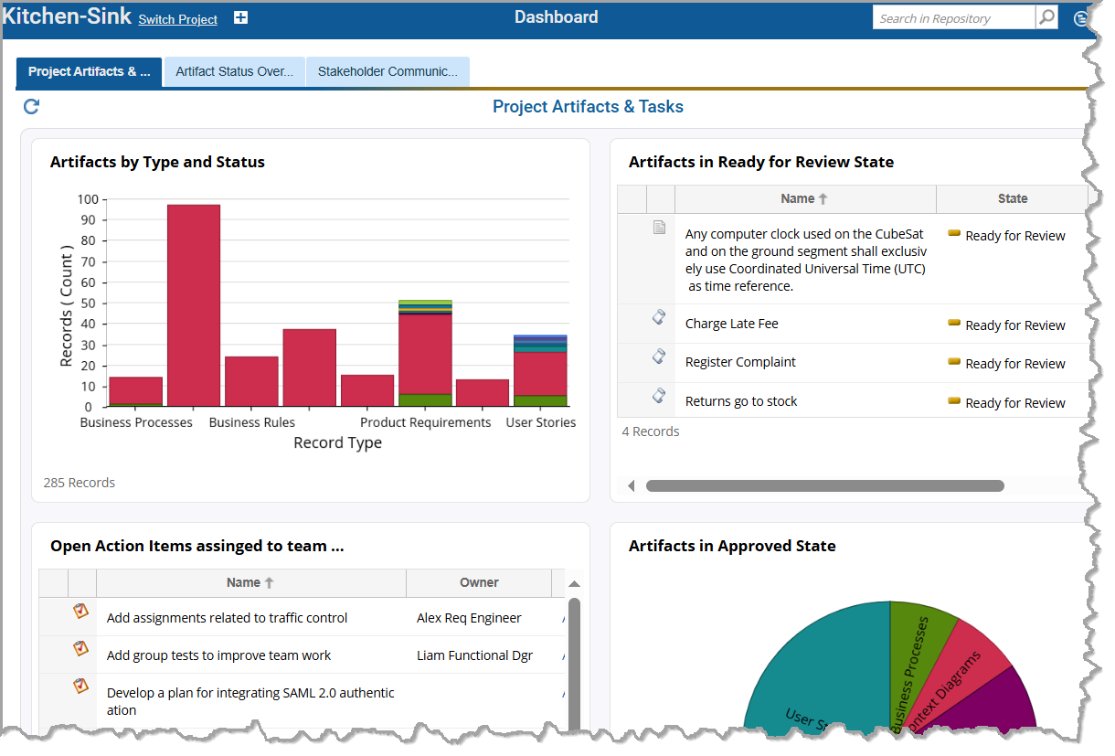Click the Switch Project link
The height and width of the screenshot is (756, 1115).
pyautogui.click(x=177, y=19)
